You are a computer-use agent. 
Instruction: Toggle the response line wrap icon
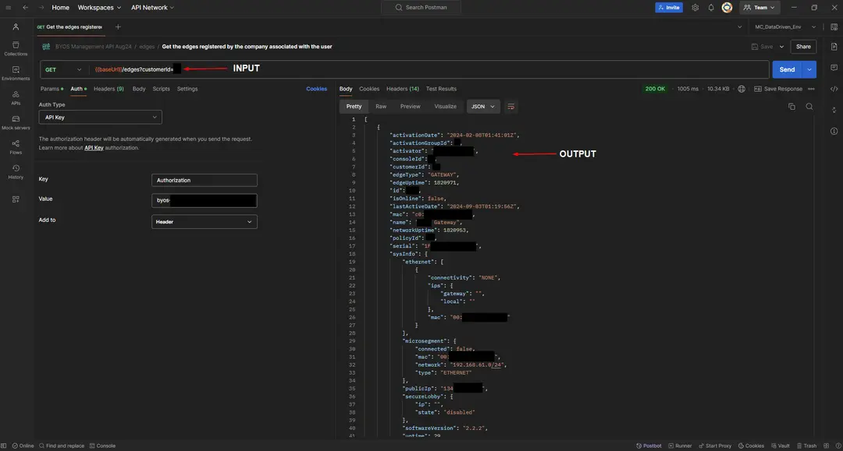point(510,107)
